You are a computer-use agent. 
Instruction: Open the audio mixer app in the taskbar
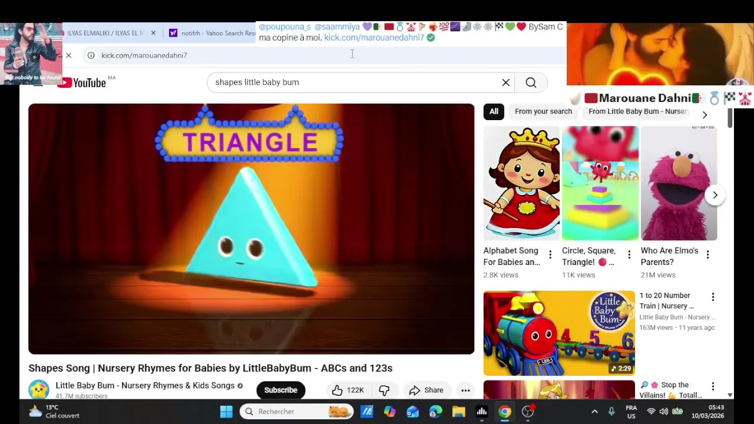pos(482,412)
